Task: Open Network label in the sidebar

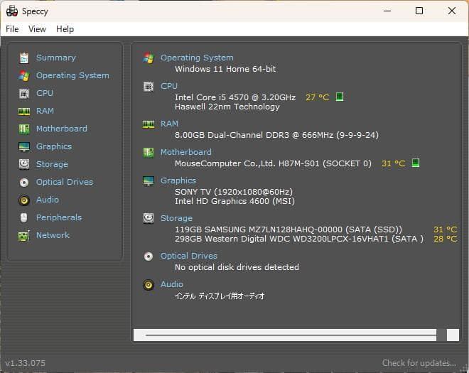Action: point(53,235)
